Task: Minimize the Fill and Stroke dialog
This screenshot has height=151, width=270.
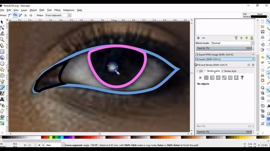Action: coord(248,65)
